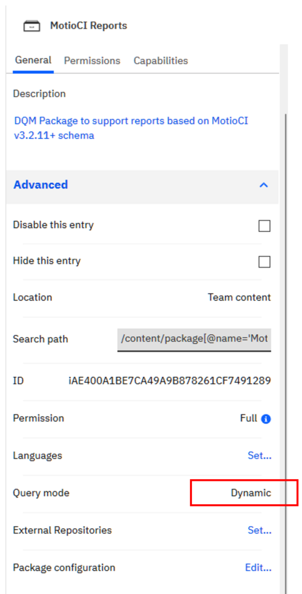Click the package icon beside MotioCI Reports
Screen dimensions: 302x594
pos(31,26)
